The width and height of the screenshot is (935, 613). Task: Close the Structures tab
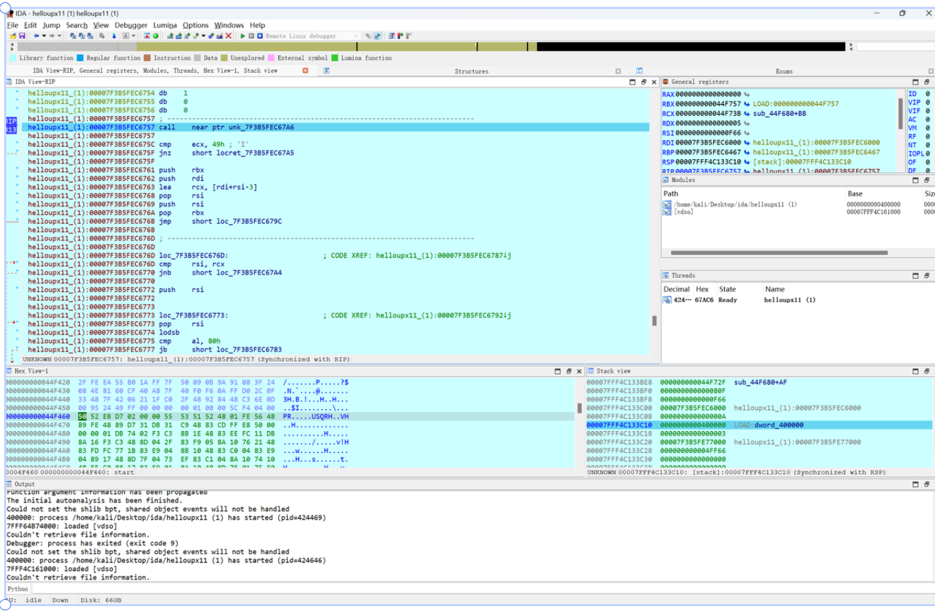618,71
